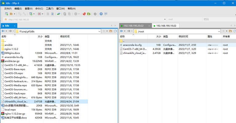Viewport: 236px width, 123px height.
Task: Click the chat bubble feedback icon
Action: click(106, 14)
